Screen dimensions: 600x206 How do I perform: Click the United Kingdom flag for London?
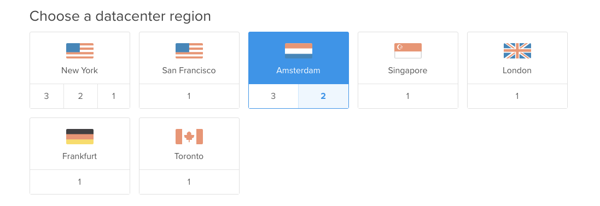coord(517,51)
